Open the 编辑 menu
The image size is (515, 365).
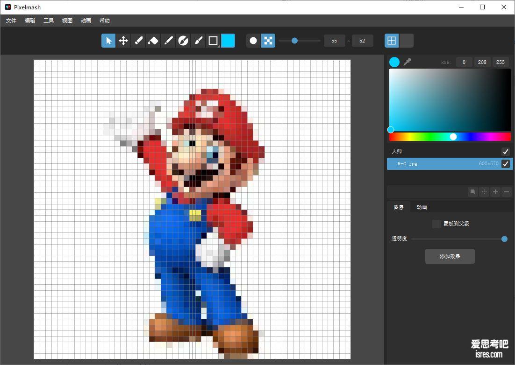(30, 21)
